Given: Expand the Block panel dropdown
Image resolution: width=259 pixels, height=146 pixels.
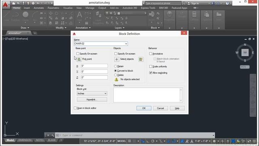Looking at the screenshot, I should click(155, 28).
